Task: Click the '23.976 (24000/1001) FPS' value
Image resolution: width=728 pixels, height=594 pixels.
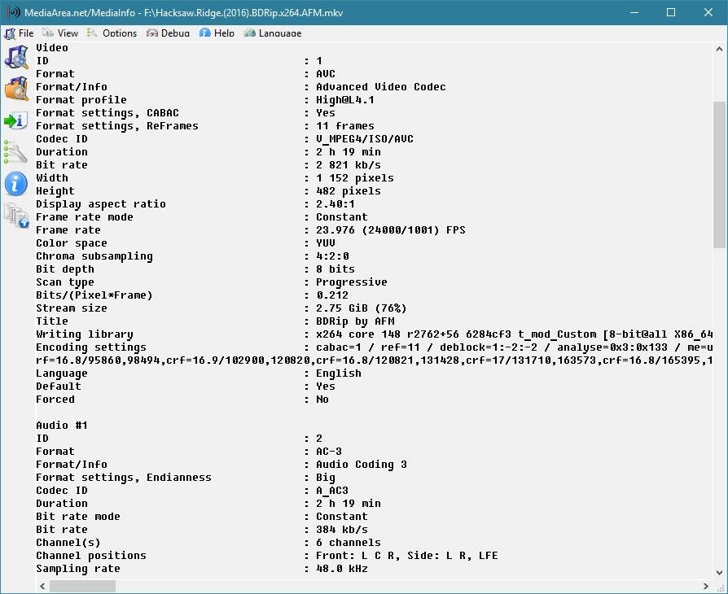Action: click(390, 229)
